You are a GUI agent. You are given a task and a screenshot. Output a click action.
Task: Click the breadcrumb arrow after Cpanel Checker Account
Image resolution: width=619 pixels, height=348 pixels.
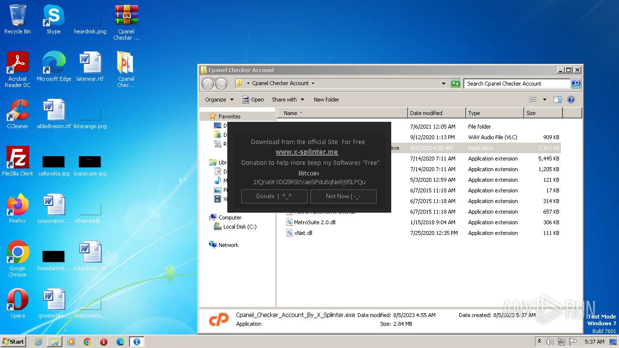click(313, 83)
